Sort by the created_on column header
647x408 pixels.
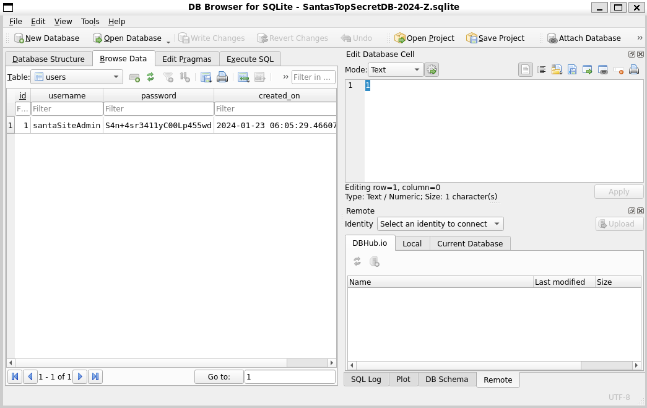click(x=276, y=96)
